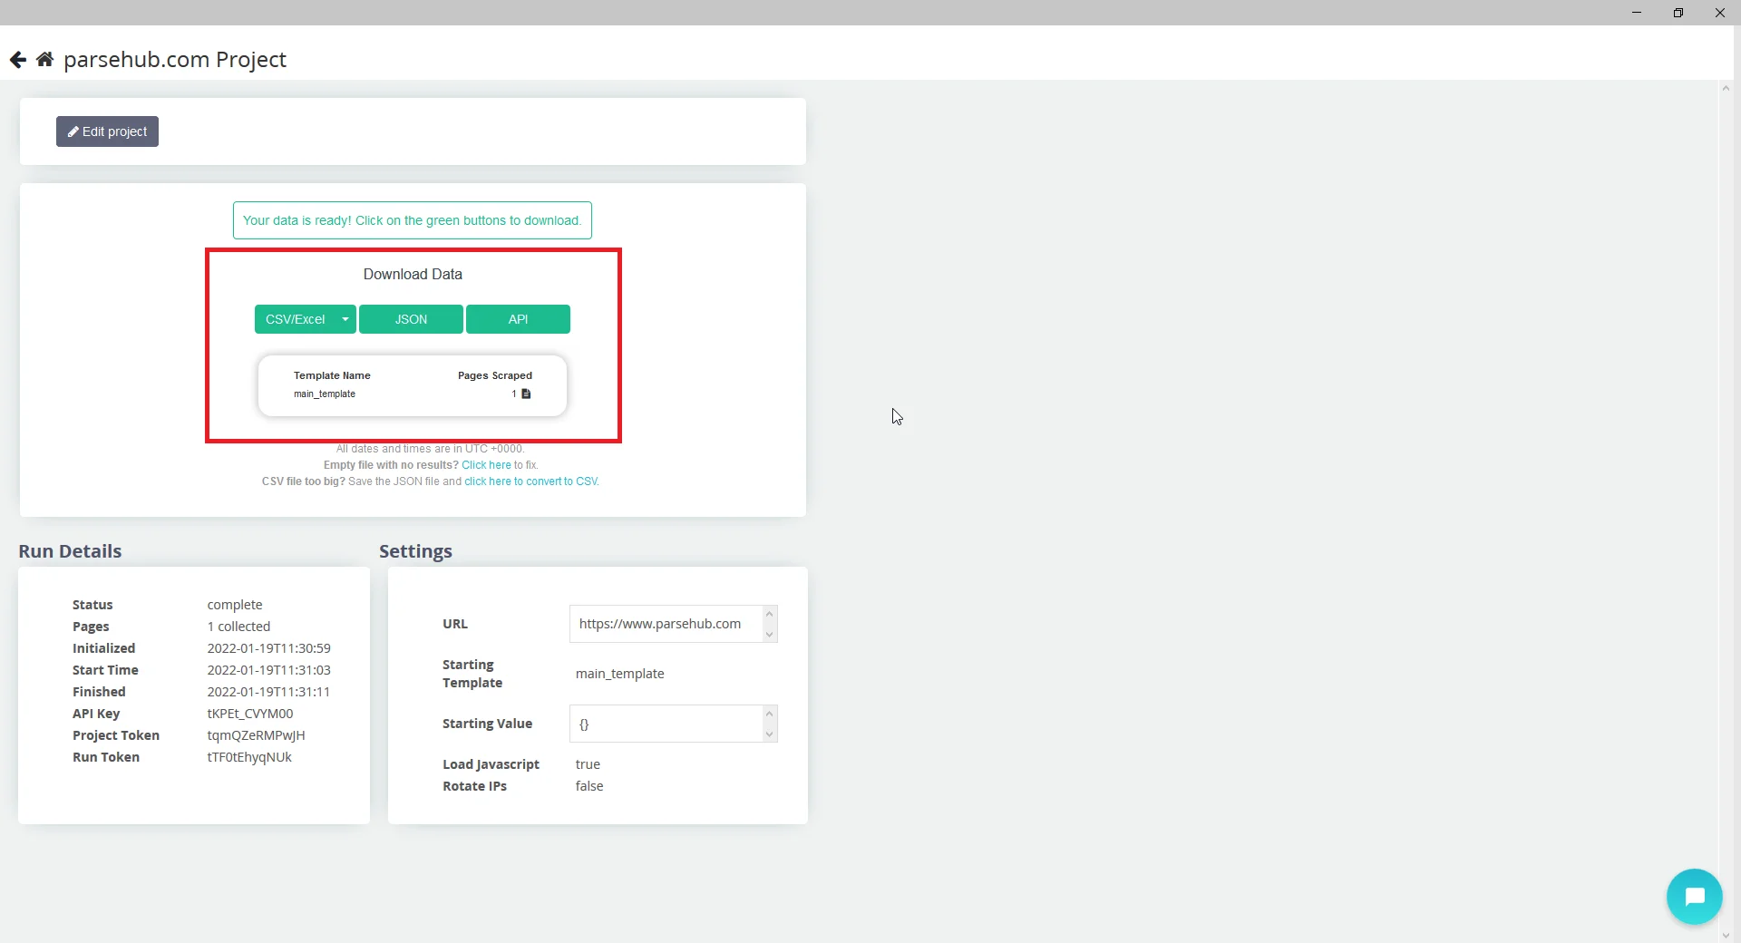1741x943 pixels.
Task: Click the 'parsehub.com Project' title
Action: click(175, 60)
